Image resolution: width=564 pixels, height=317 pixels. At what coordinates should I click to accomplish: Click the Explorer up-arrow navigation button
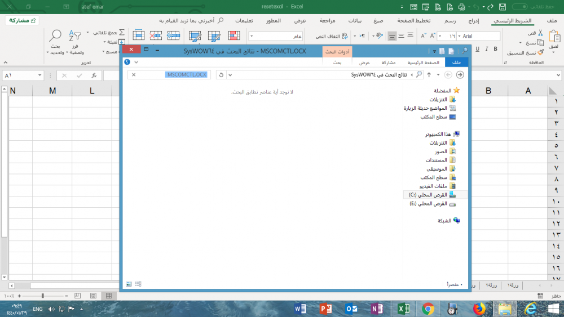pos(429,75)
